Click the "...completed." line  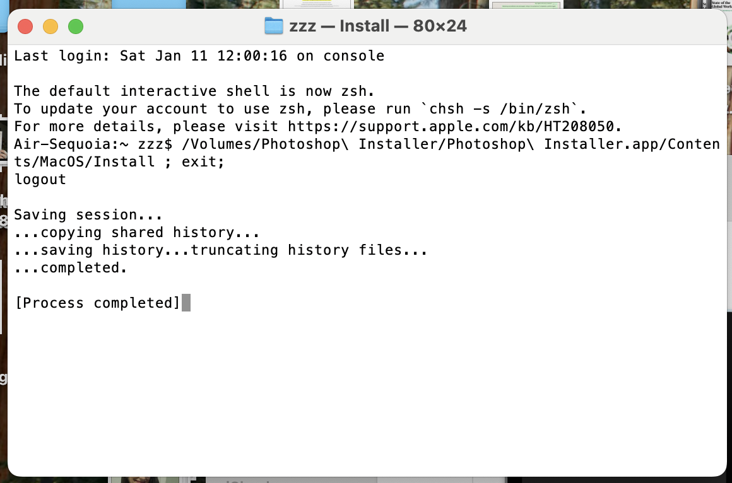(x=71, y=267)
